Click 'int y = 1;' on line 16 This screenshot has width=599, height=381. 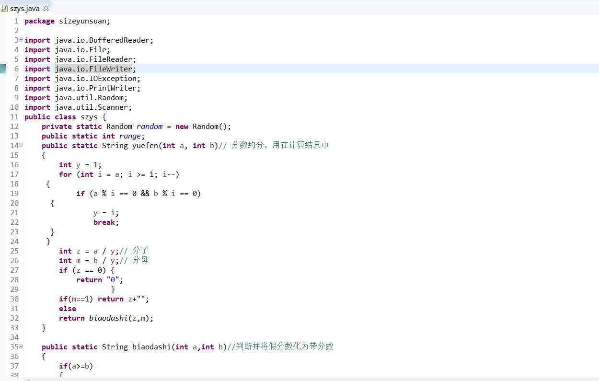coord(81,165)
